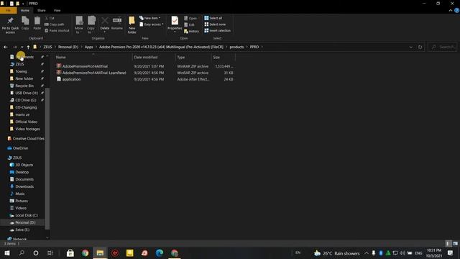Screen dimensions: 460x259
Task: Open Explorer help icon
Action: click(457, 10)
